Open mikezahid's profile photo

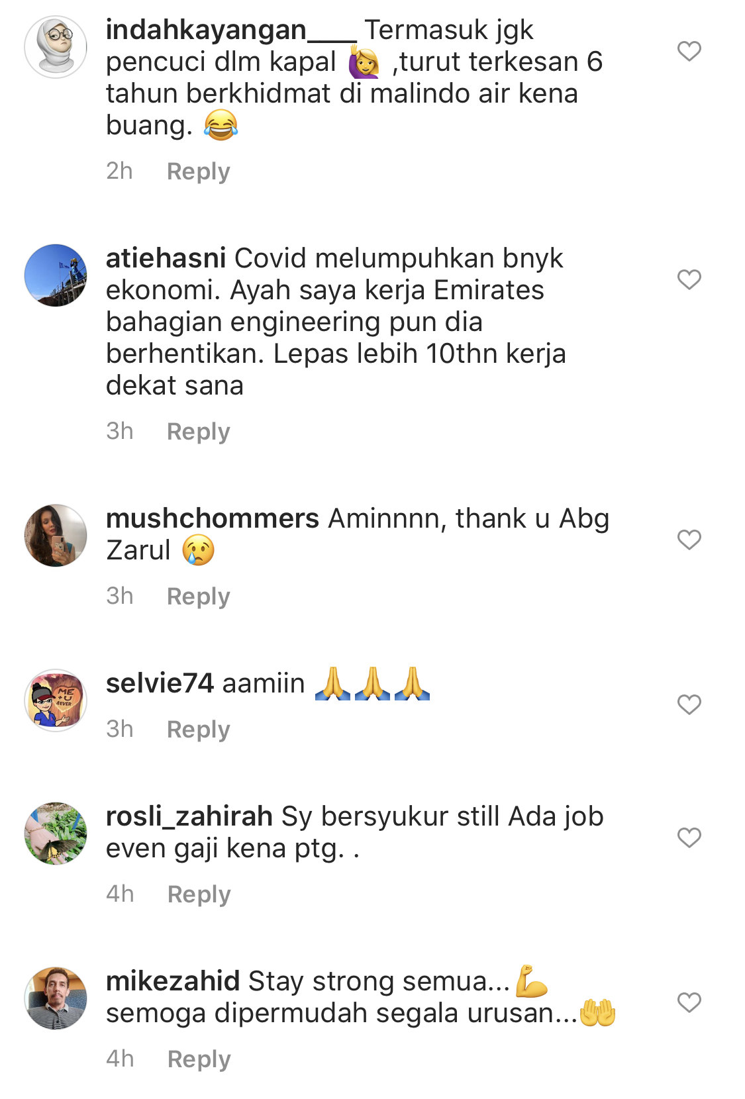(x=56, y=998)
